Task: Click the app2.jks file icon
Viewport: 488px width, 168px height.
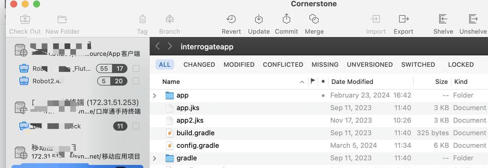Action: pyautogui.click(x=170, y=120)
